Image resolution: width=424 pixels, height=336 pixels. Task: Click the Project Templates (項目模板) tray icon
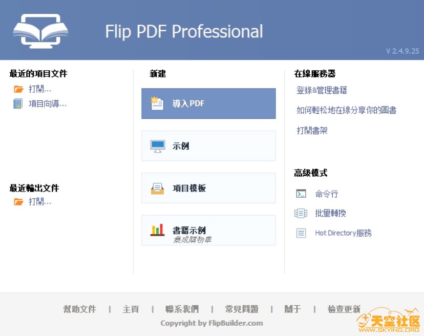157,187
